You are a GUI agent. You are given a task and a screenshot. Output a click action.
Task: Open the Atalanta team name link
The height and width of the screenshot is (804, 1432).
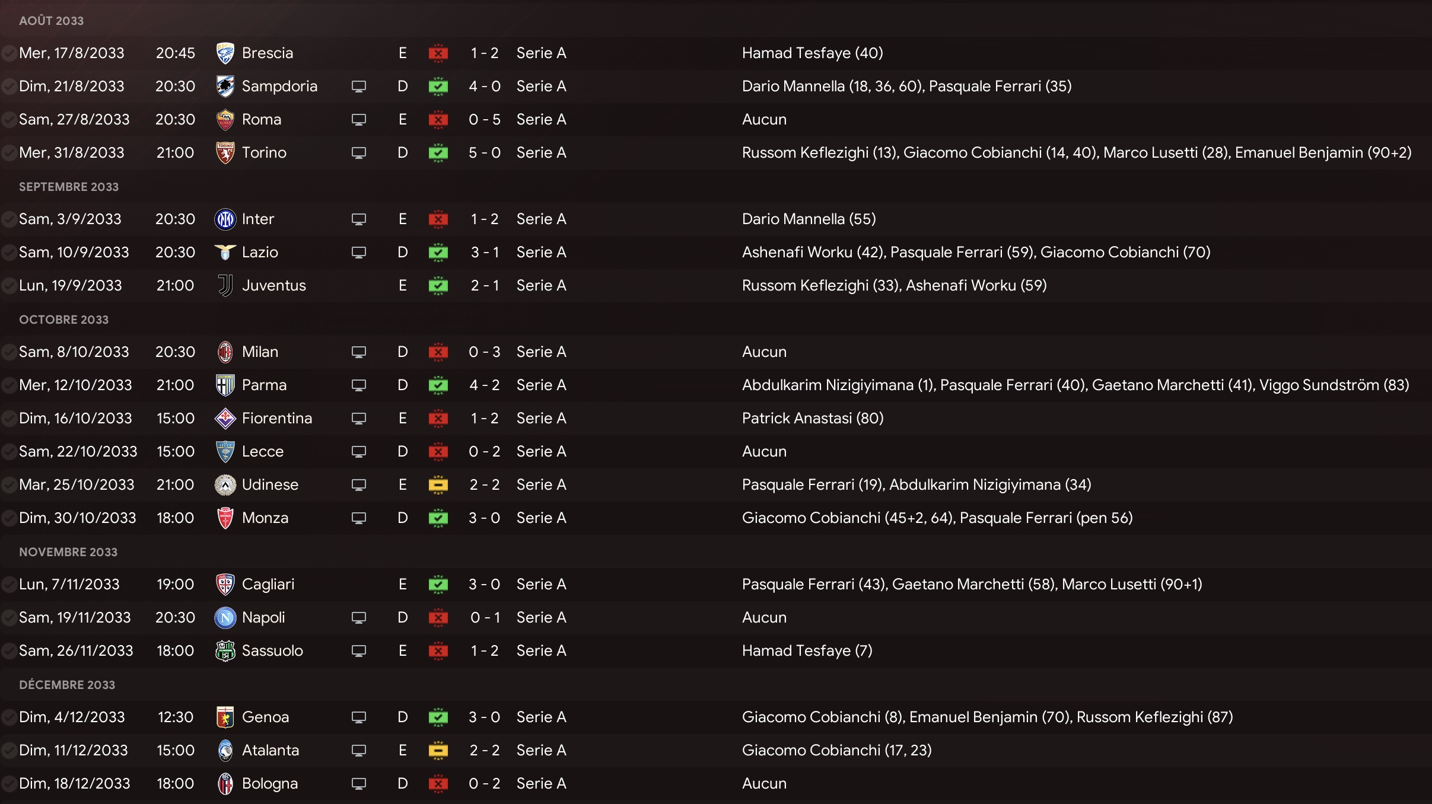(271, 751)
